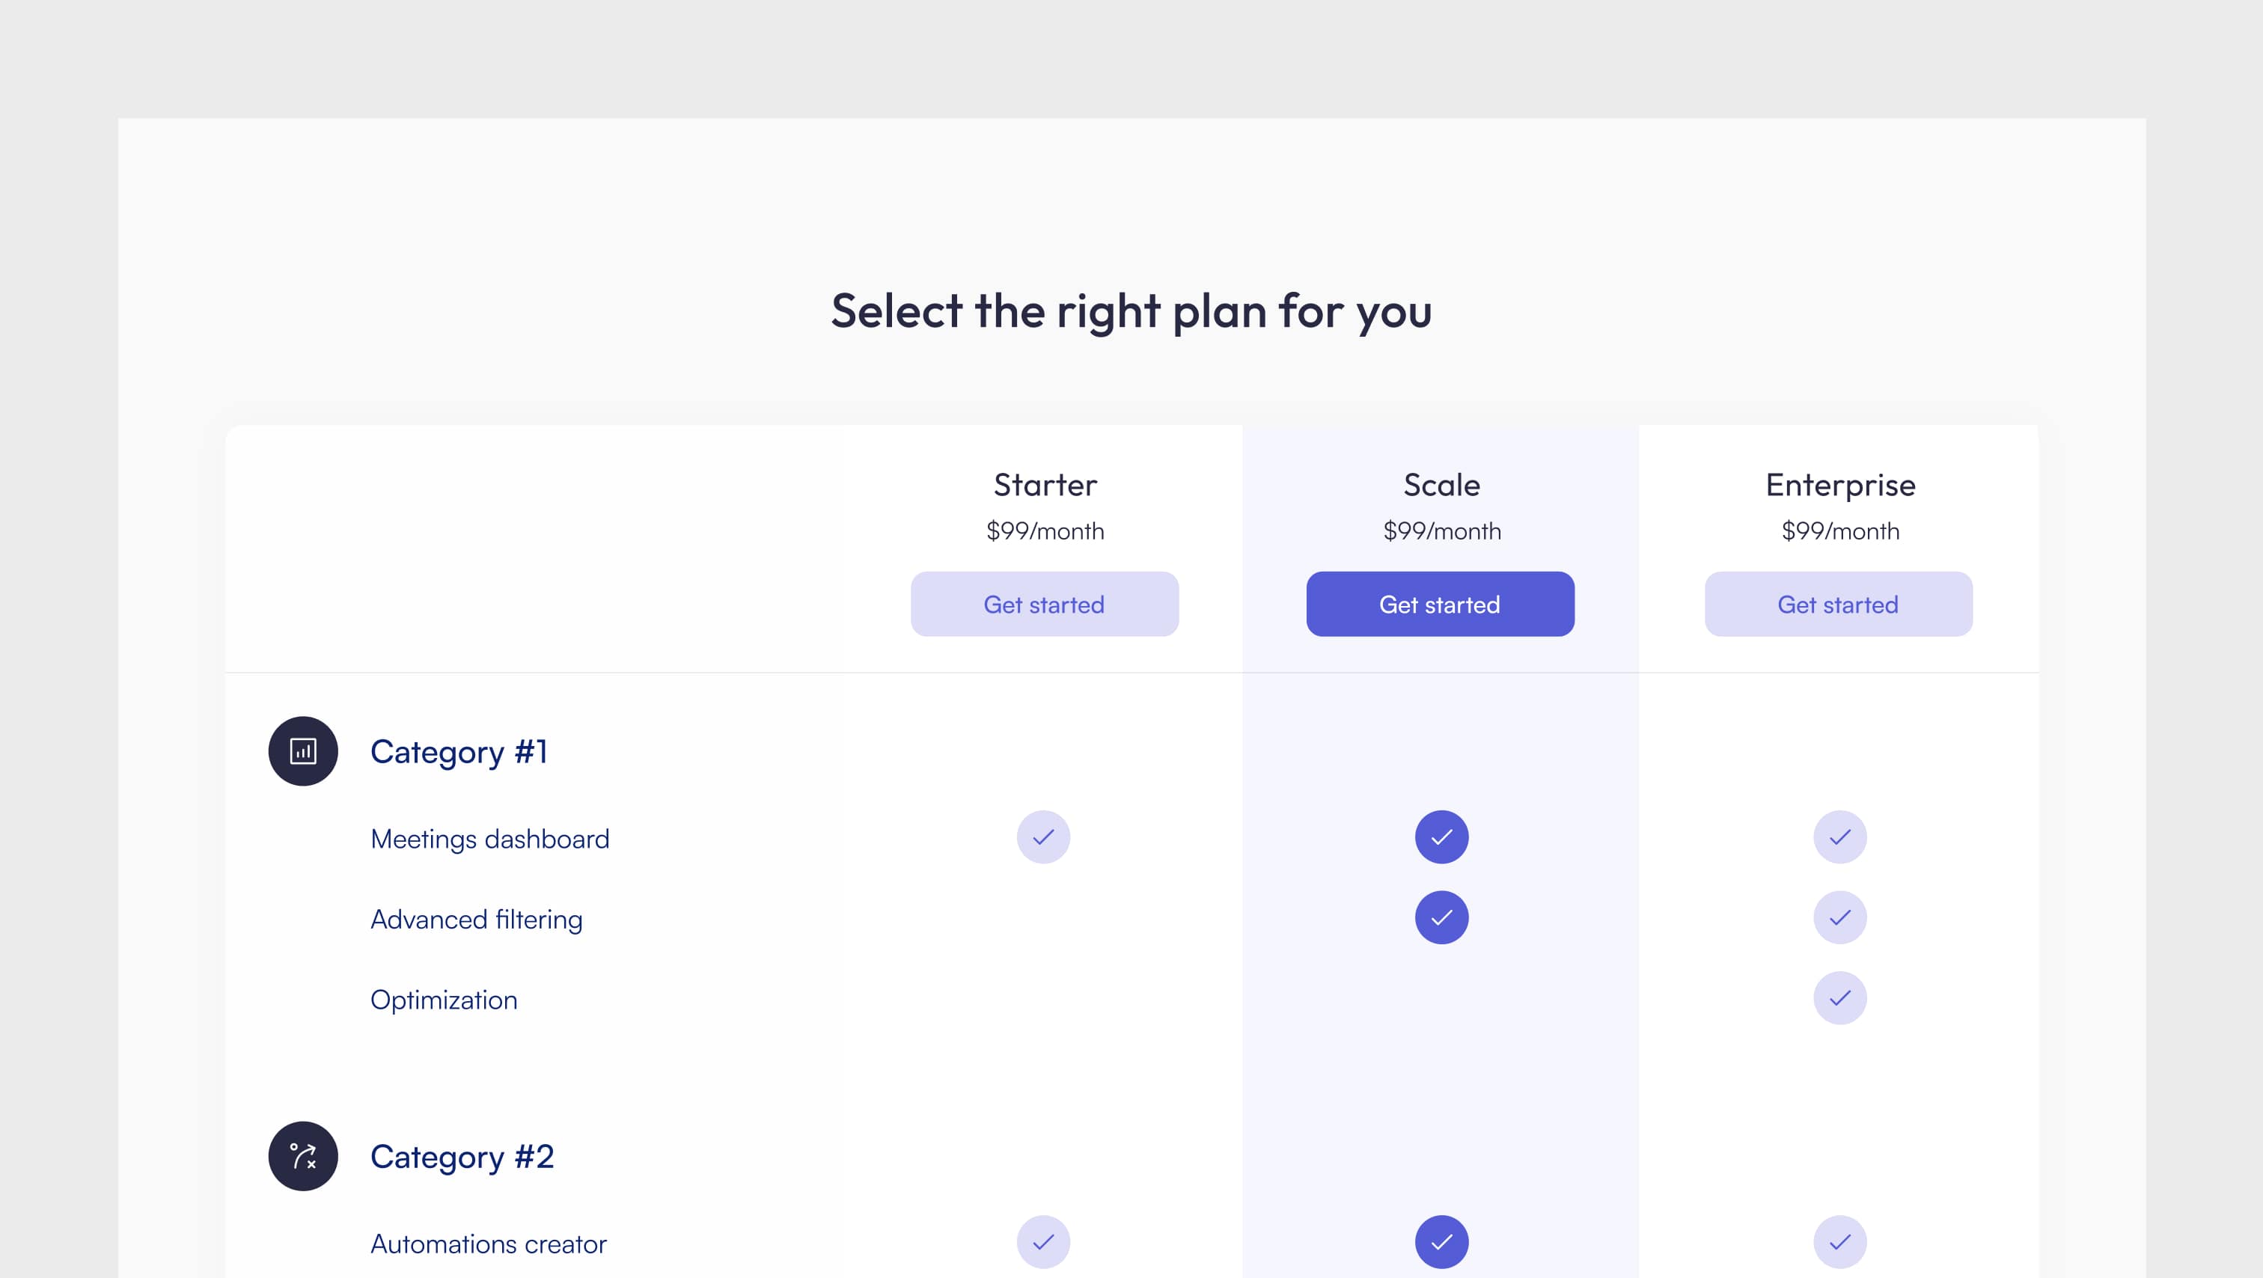Get started with the Scale plan

(x=1441, y=605)
